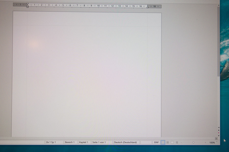
Task: Click the zoom slider handle
Action: (193, 143)
